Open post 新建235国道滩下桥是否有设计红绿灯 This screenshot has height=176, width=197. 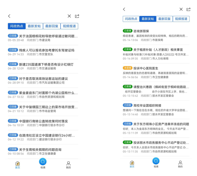click(46, 64)
